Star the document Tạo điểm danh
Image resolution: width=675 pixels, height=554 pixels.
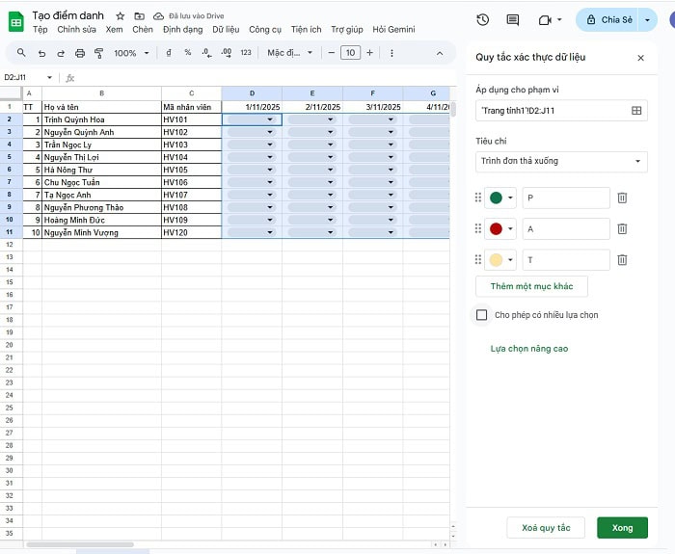coord(121,16)
